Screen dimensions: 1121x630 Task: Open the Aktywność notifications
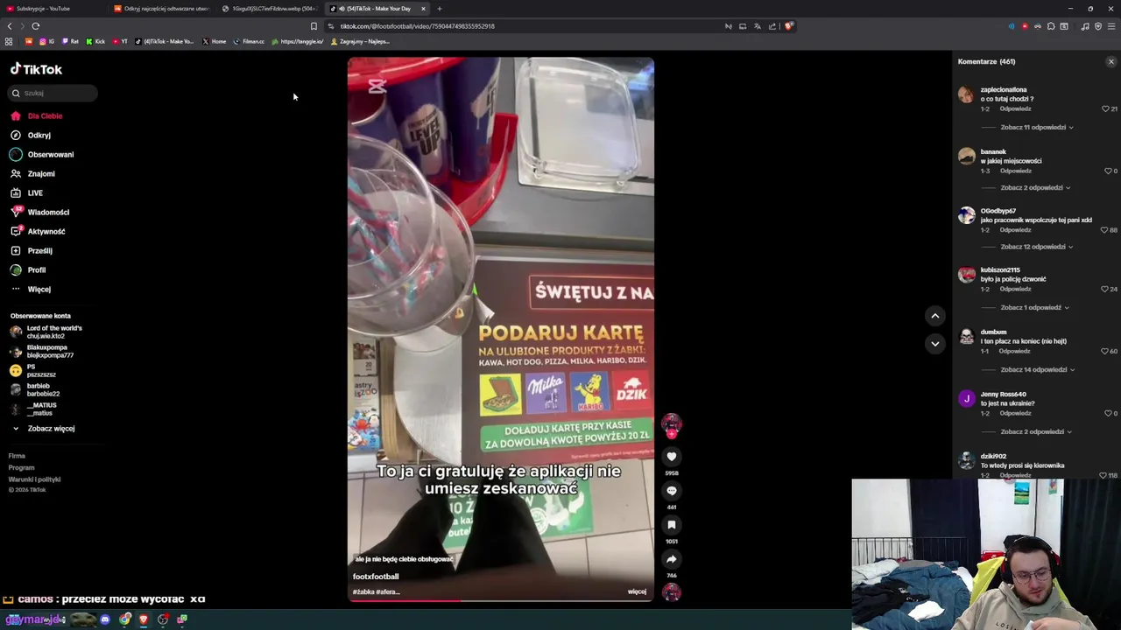point(38,232)
